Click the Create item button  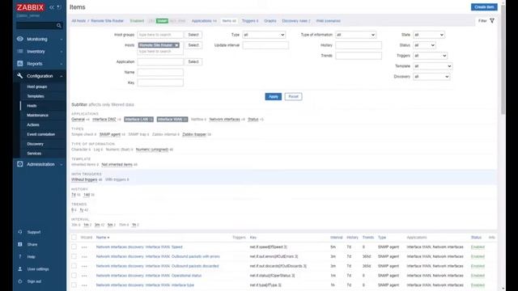click(484, 7)
